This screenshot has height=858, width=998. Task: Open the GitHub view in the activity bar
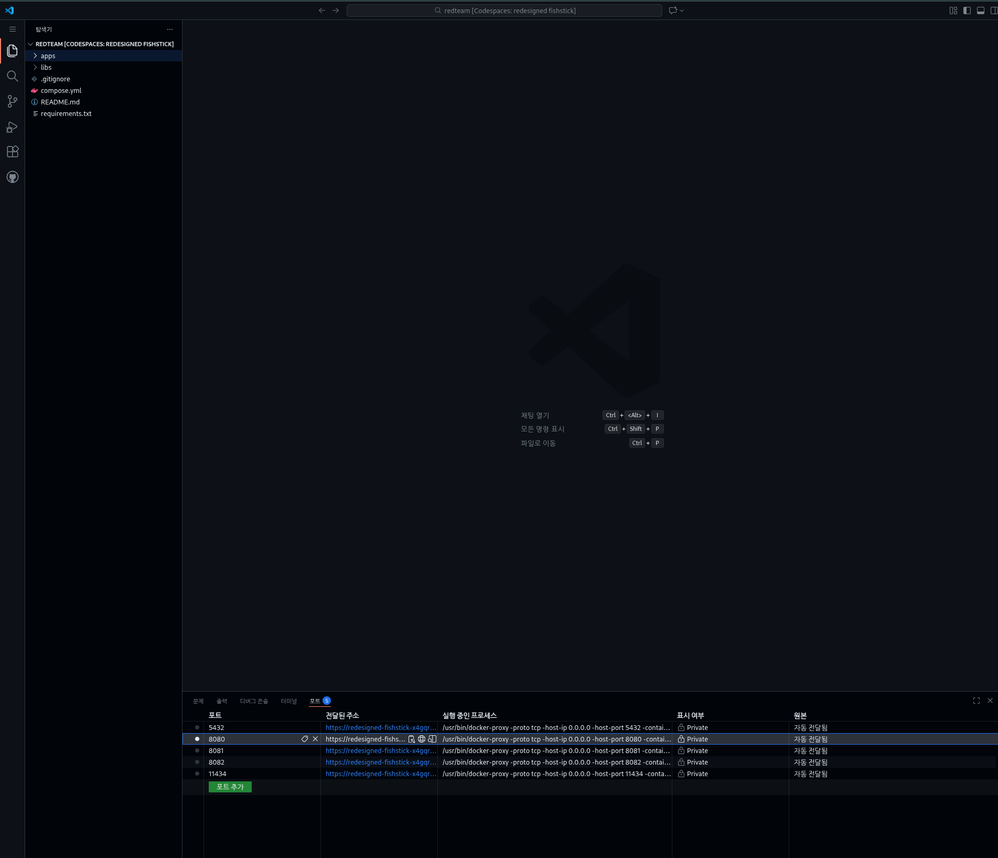coord(13,177)
